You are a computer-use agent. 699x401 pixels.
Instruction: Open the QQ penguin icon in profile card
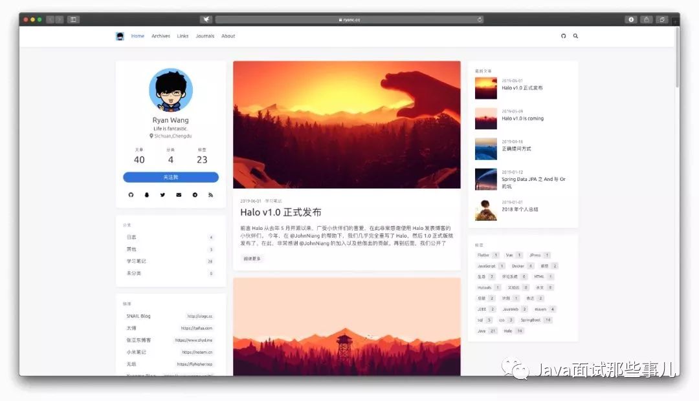[x=147, y=195]
